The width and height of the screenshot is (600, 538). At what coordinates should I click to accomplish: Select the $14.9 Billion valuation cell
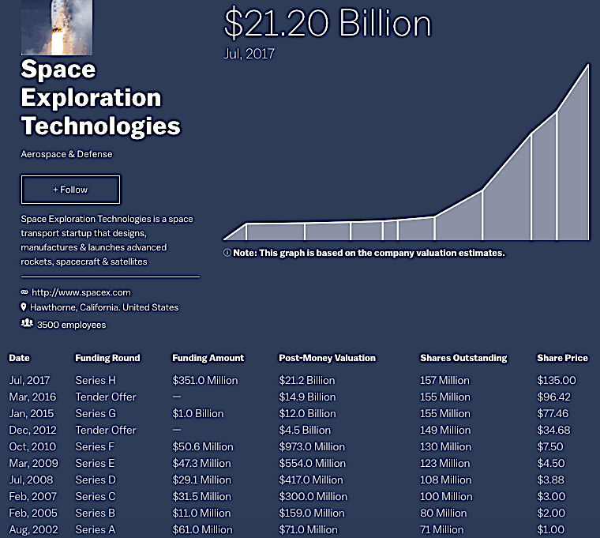(307, 397)
